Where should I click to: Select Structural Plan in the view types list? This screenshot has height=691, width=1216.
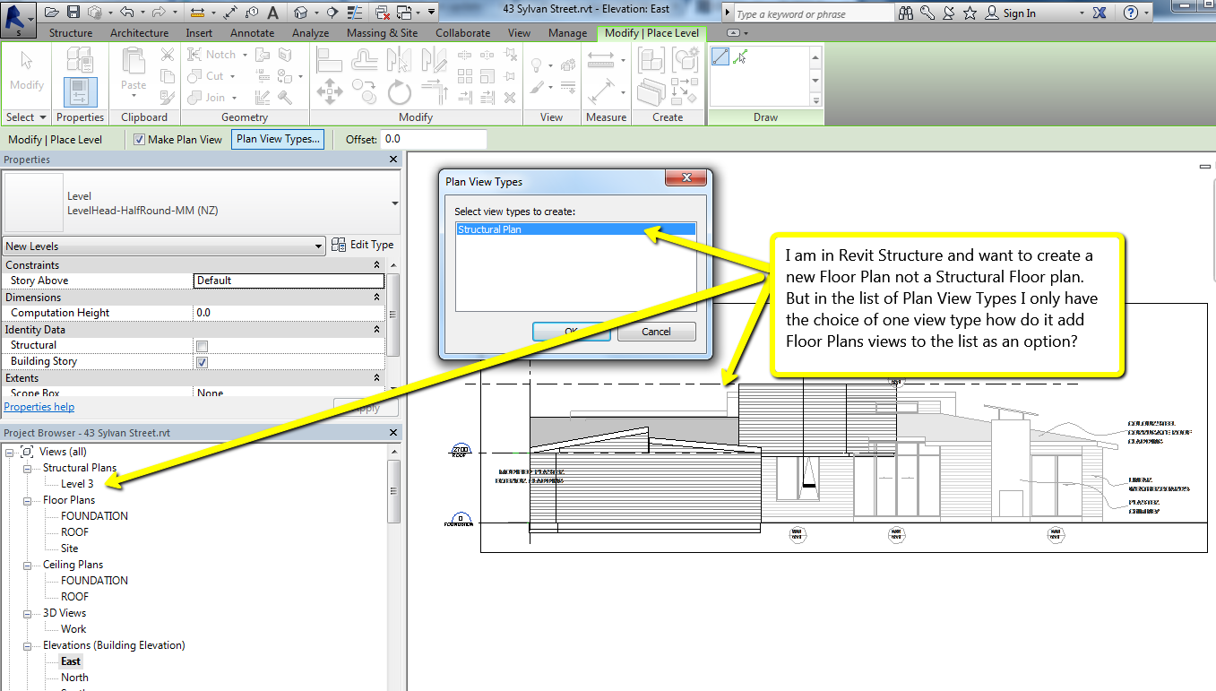pyautogui.click(x=575, y=229)
